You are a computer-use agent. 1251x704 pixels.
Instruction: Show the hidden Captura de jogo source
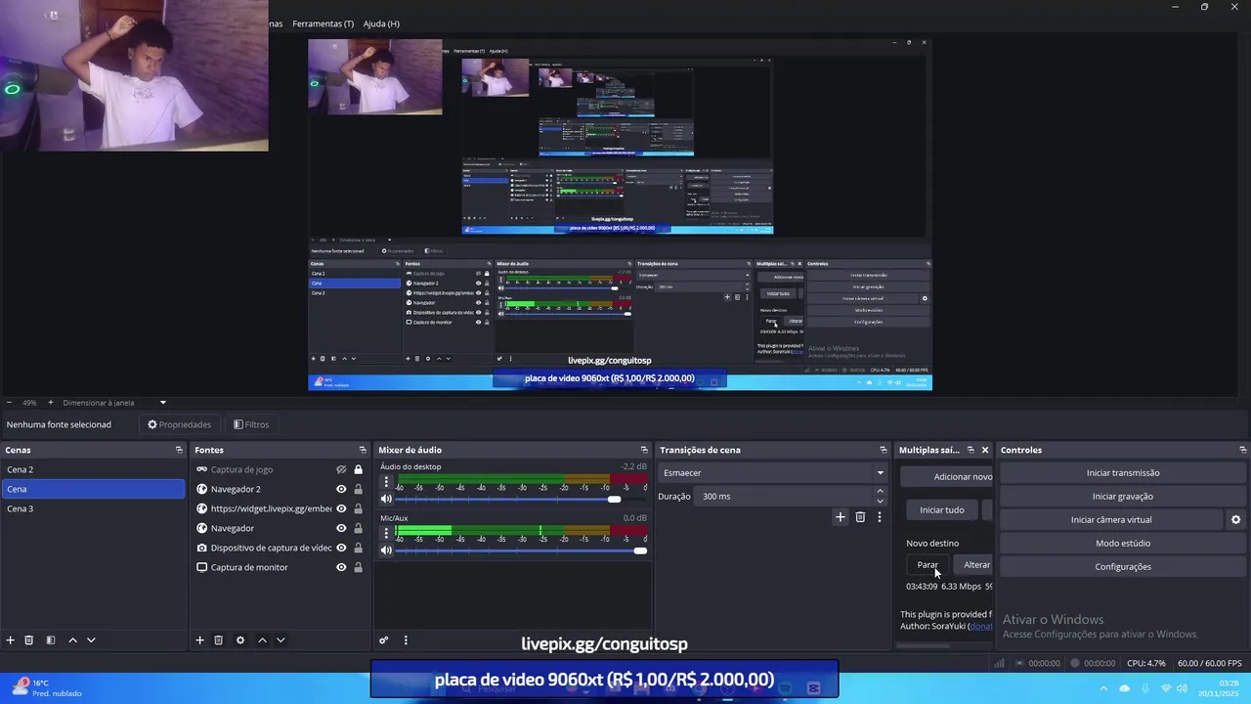[341, 469]
